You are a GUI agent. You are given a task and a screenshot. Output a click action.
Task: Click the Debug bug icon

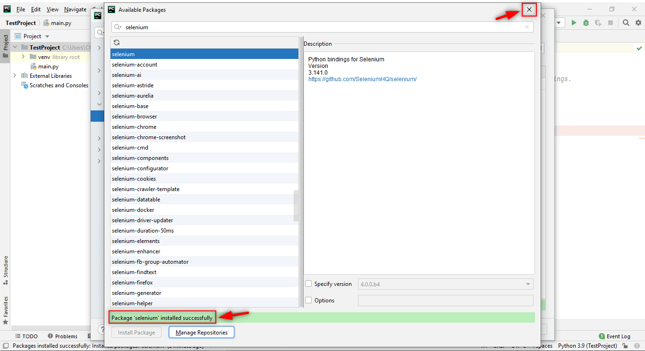(586, 23)
